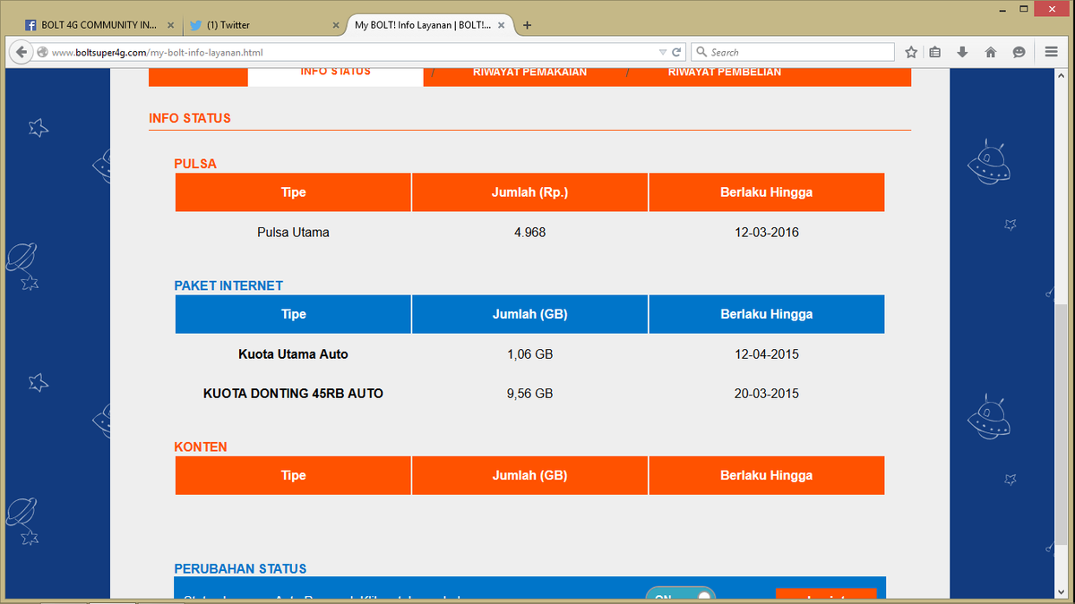Go back using the browser back arrow

tap(20, 52)
